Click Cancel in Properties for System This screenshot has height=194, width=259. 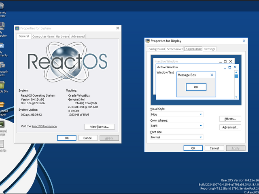click(x=88, y=138)
